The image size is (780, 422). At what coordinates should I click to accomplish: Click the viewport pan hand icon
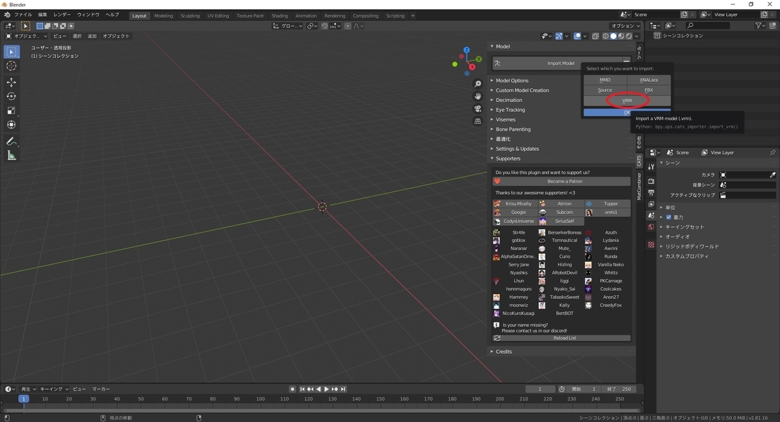[478, 96]
